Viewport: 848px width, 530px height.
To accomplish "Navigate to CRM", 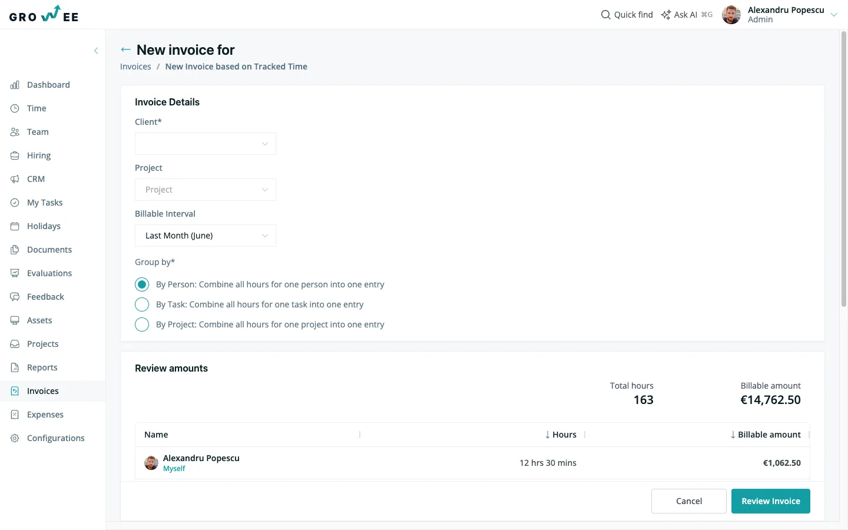I will tap(36, 179).
